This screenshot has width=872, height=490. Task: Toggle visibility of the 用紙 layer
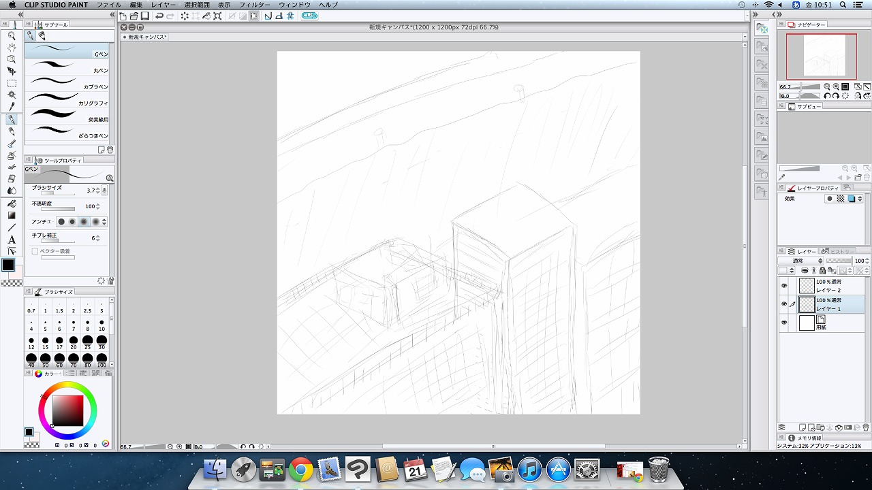(x=784, y=323)
